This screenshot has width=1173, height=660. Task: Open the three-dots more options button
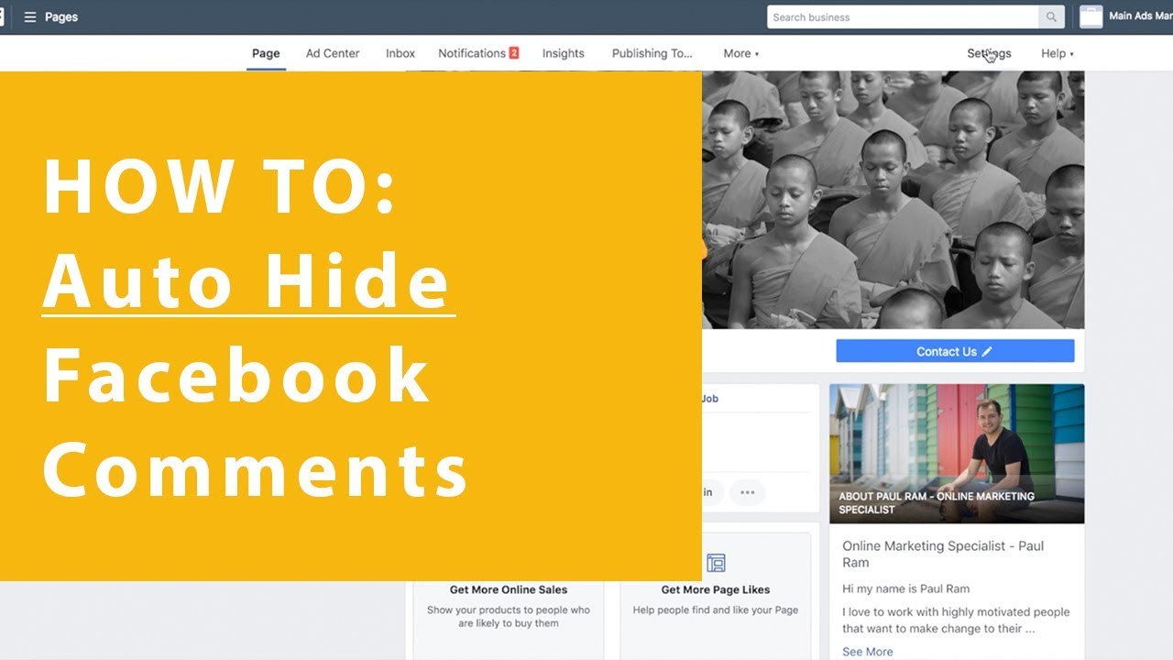click(747, 492)
